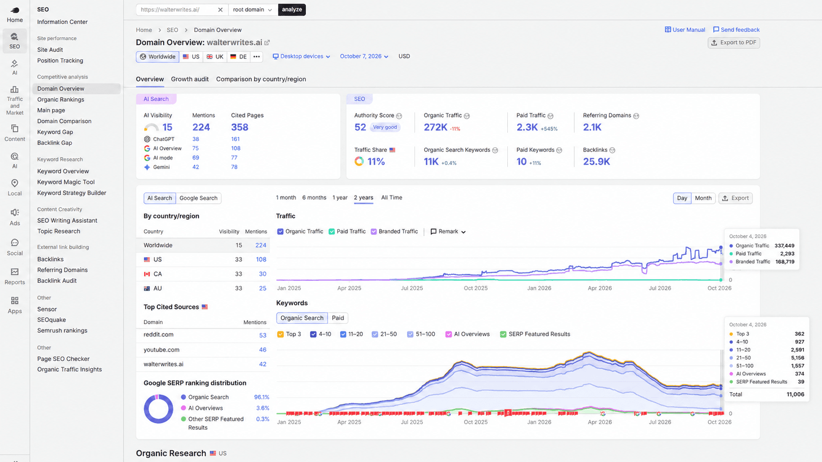The height and width of the screenshot is (462, 822).
Task: Toggle AI Overviews checkbox
Action: click(x=448, y=334)
